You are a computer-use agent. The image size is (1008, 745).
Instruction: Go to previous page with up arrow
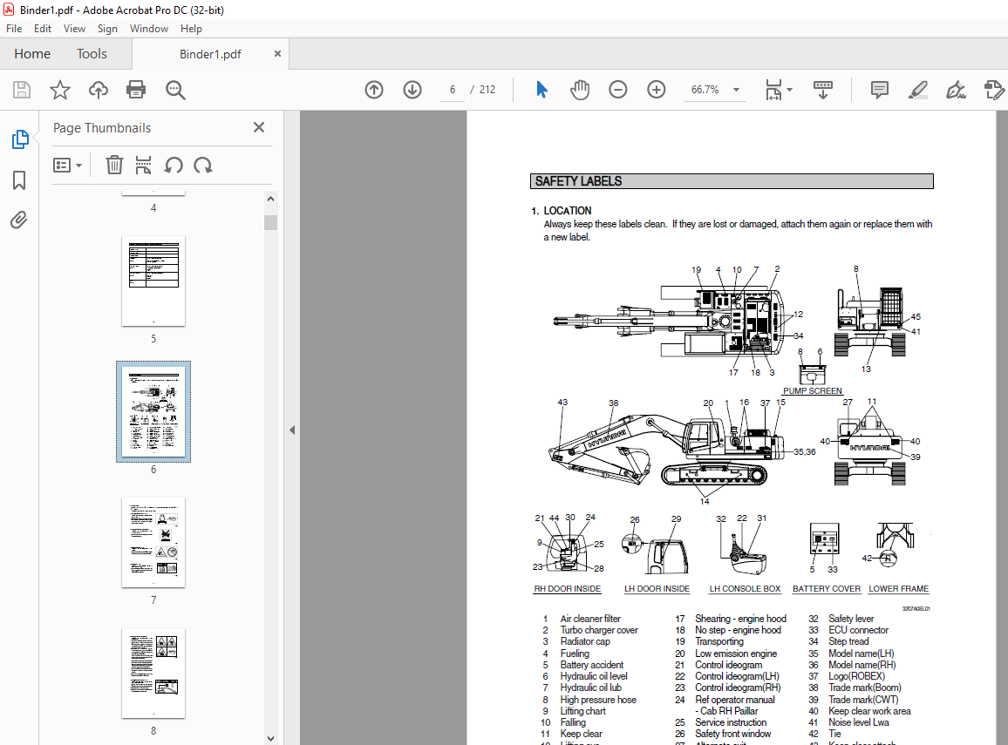tap(374, 90)
